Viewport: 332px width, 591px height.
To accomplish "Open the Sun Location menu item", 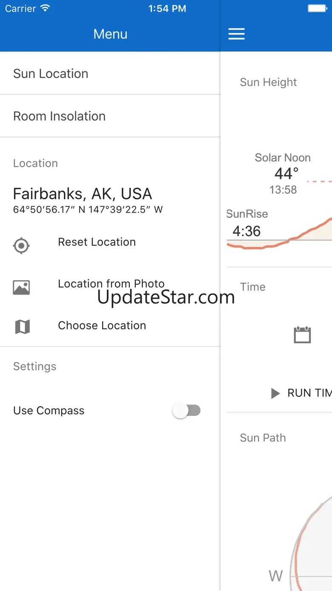I will tap(51, 74).
